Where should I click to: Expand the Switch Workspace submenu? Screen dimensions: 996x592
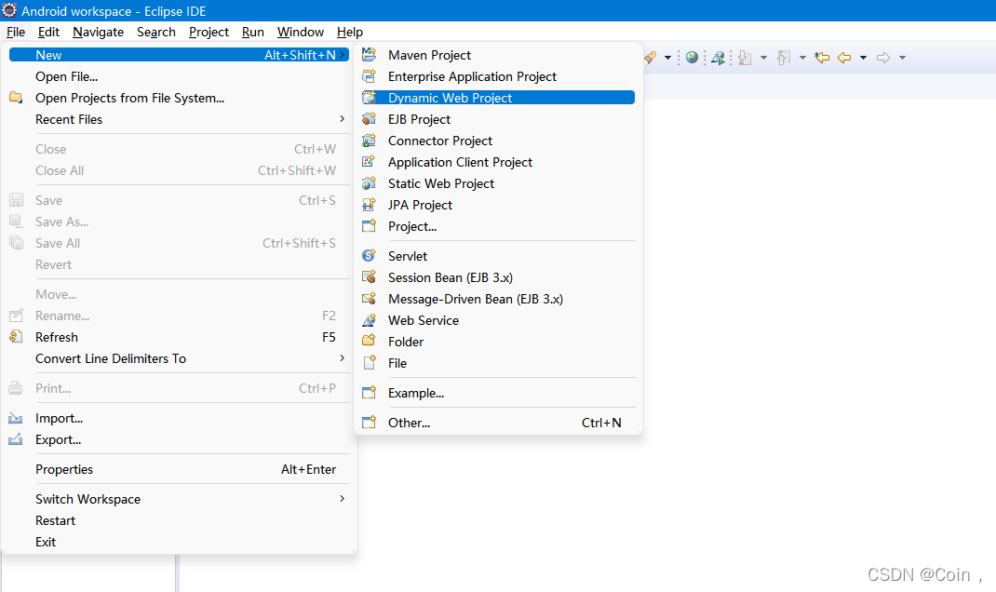179,499
